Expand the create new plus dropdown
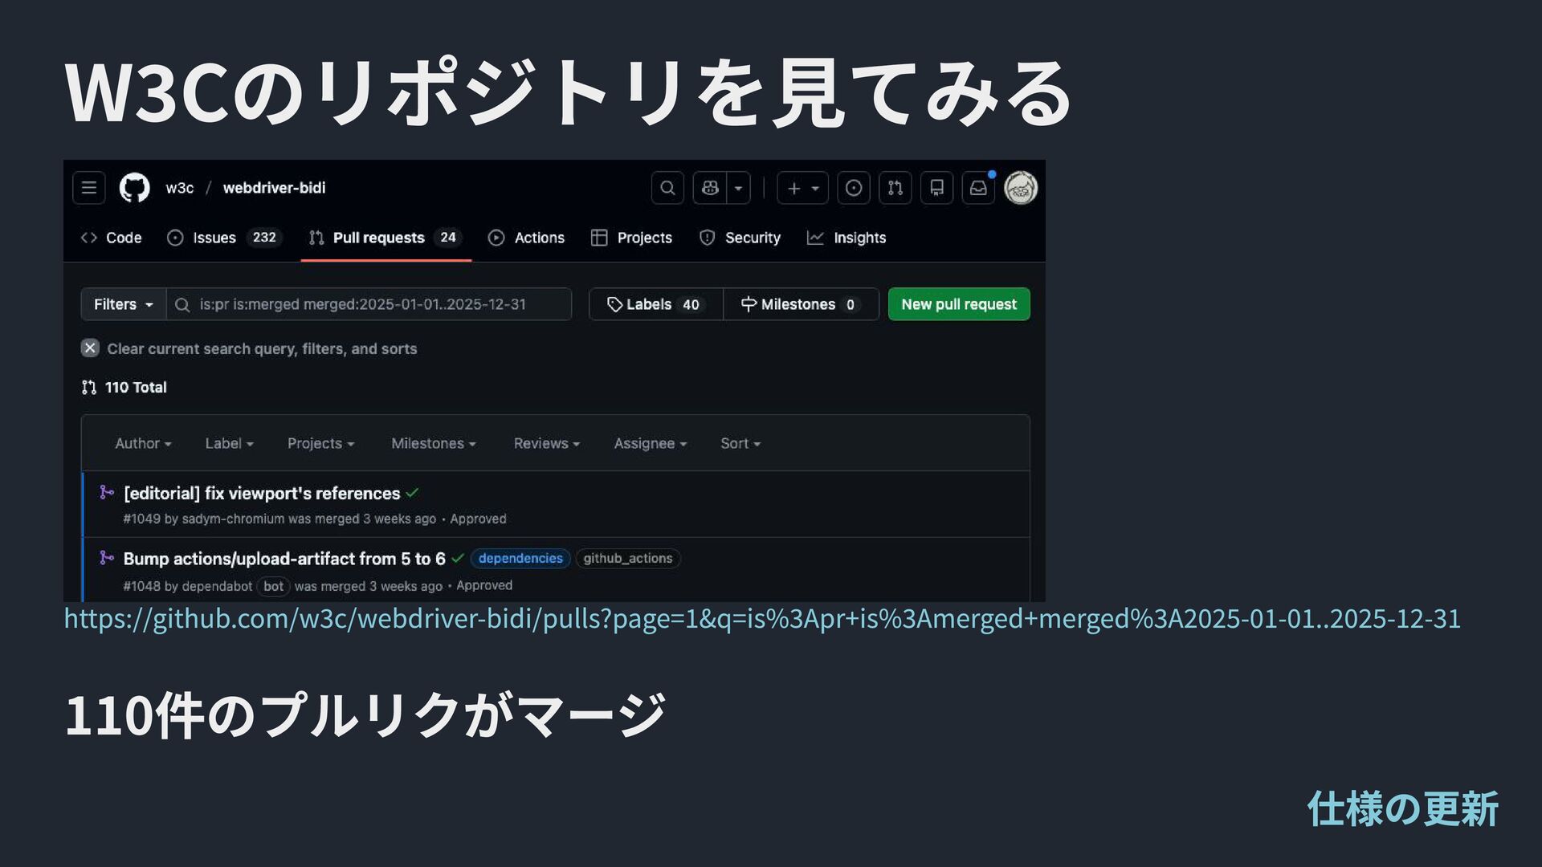This screenshot has height=867, width=1542. [x=802, y=188]
